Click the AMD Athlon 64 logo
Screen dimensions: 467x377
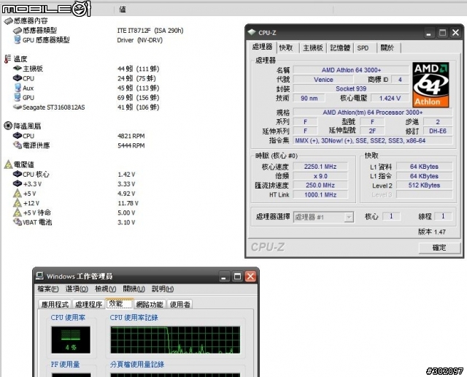431,85
